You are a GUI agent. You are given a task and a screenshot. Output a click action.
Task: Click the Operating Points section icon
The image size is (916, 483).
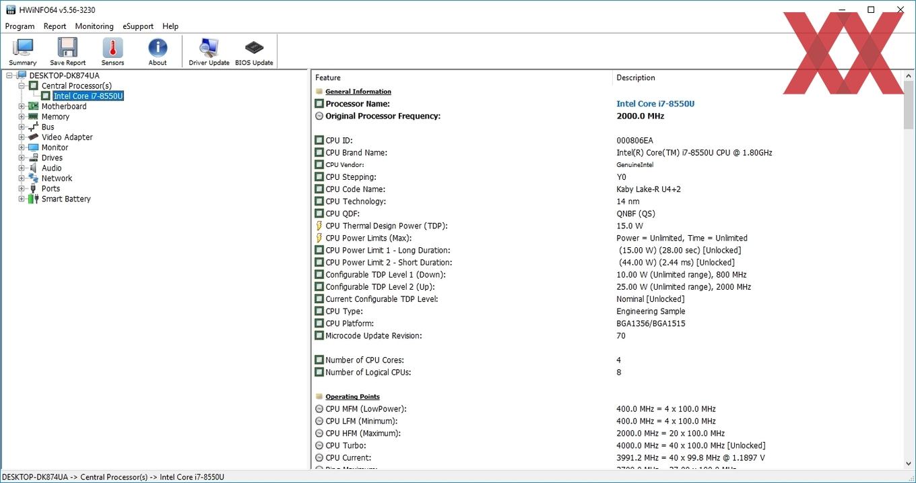[x=319, y=397]
